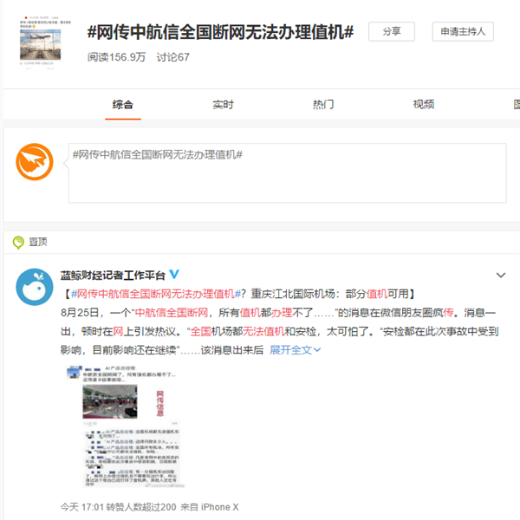Viewport: 520px width, 520px height.
Task: Click the 分享 share button
Action: point(391,31)
